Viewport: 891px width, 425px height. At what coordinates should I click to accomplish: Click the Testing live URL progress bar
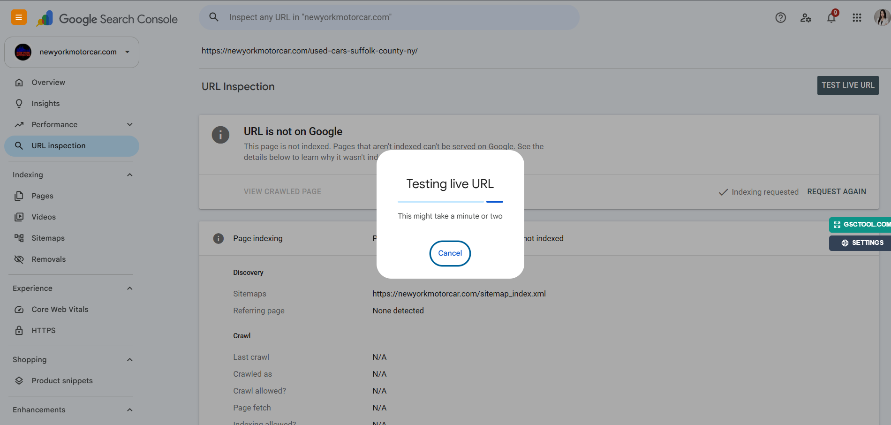tap(450, 202)
